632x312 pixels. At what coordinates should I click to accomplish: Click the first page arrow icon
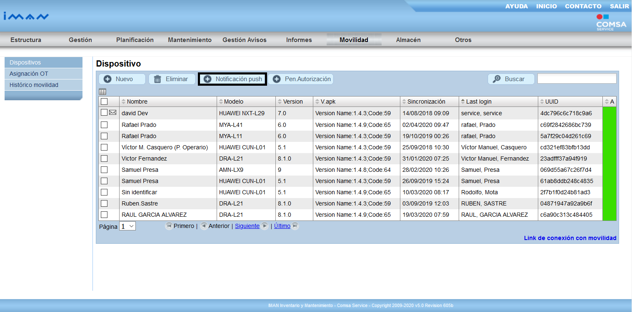coord(169,226)
